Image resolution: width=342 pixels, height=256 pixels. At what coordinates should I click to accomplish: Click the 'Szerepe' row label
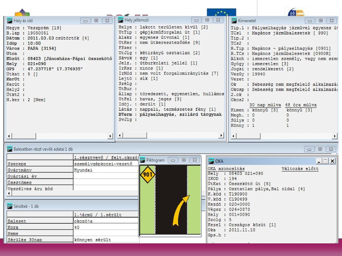pyautogui.click(x=40, y=163)
